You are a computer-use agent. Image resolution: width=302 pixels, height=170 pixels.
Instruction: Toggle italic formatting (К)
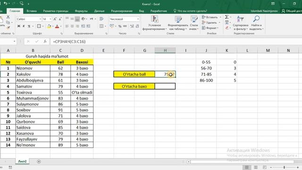click(x=24, y=26)
